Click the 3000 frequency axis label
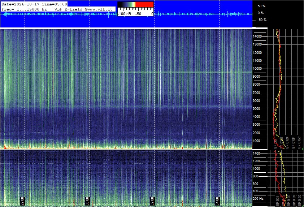This screenshot has width=304, height=207. pyautogui.click(x=256, y=125)
